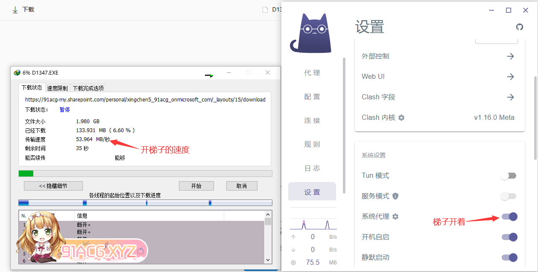This screenshot has height=272, width=538.
Task: Turn off the 系统代理 switch
Action: click(x=509, y=217)
